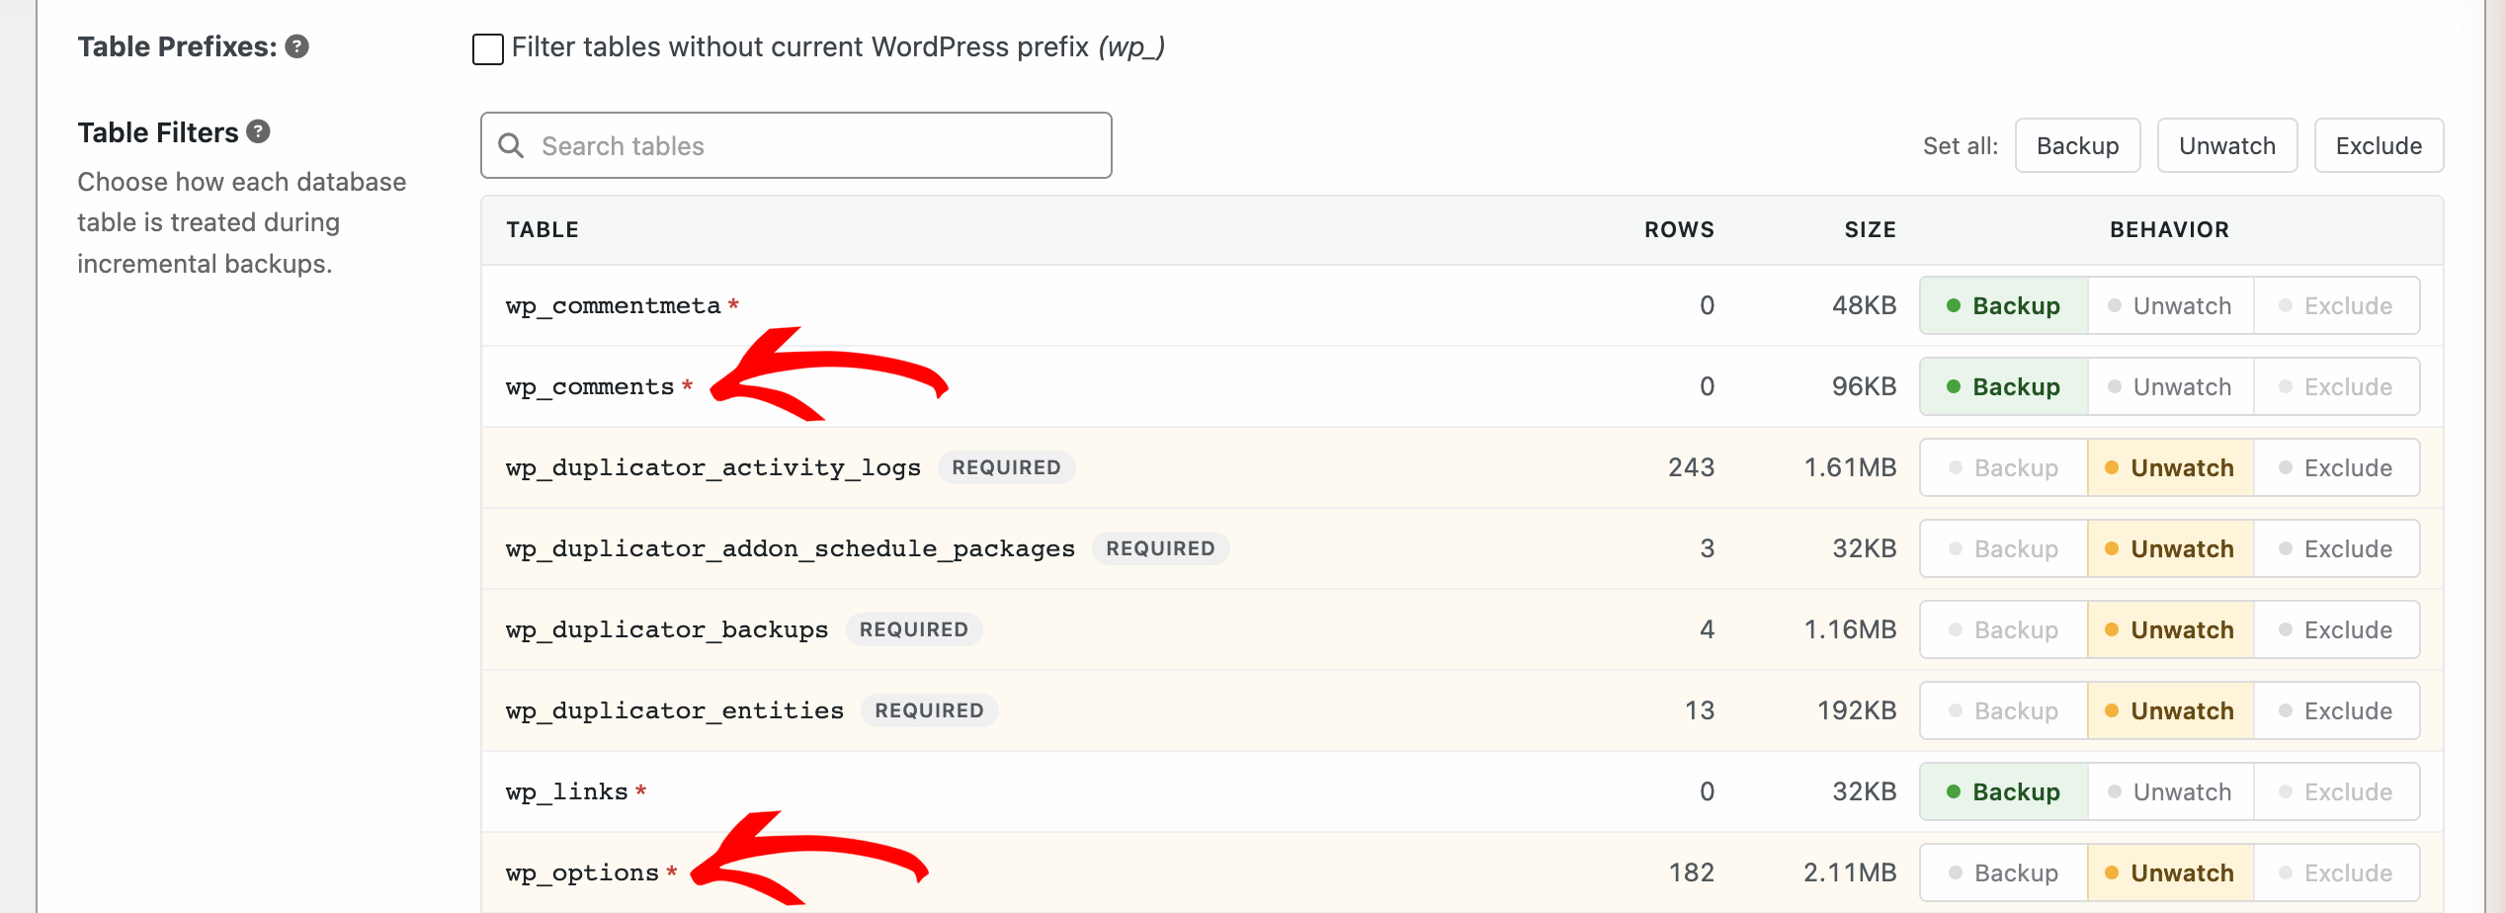Click the 1.61MB size value
This screenshot has height=913, width=2506.
[1850, 467]
